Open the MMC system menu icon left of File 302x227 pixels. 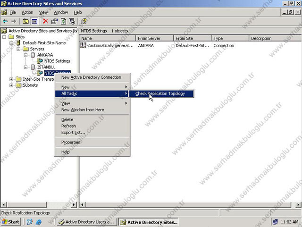(x=4, y=13)
